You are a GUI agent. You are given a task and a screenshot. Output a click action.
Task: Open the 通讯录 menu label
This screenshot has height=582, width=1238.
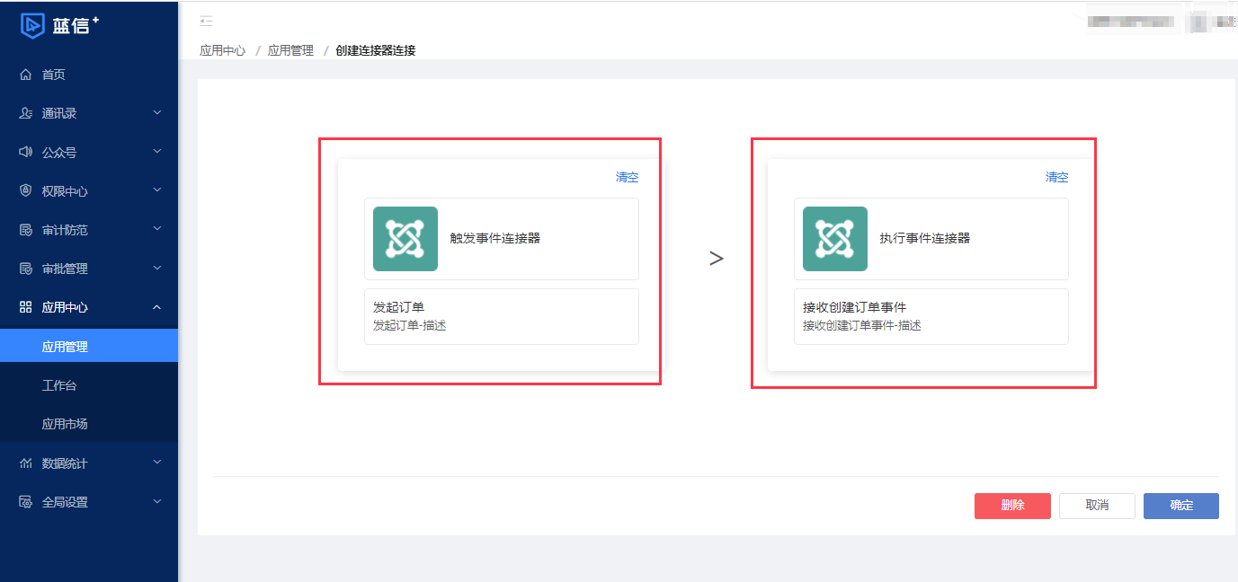59,113
